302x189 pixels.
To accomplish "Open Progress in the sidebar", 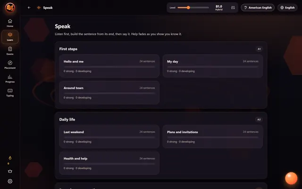I will pos(10,78).
